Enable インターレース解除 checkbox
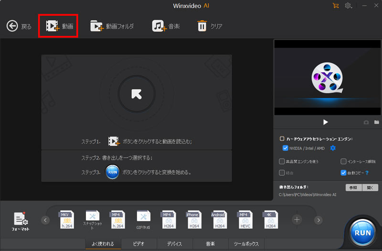Screen dimensions: 382x251 pos(343,161)
